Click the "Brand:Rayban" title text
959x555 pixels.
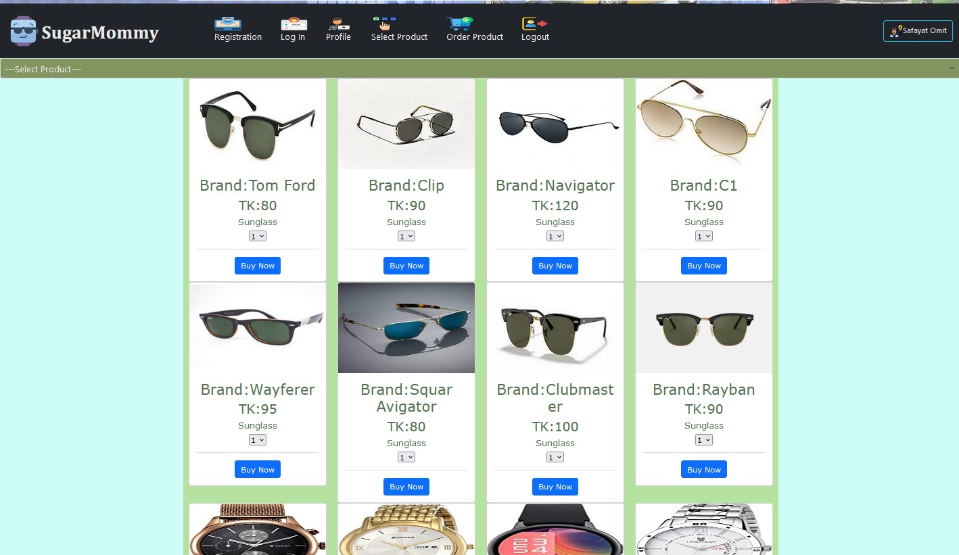(x=704, y=389)
